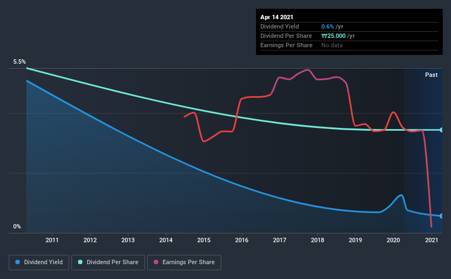Click the red Earnings Per Share peak near 2020

(393, 112)
